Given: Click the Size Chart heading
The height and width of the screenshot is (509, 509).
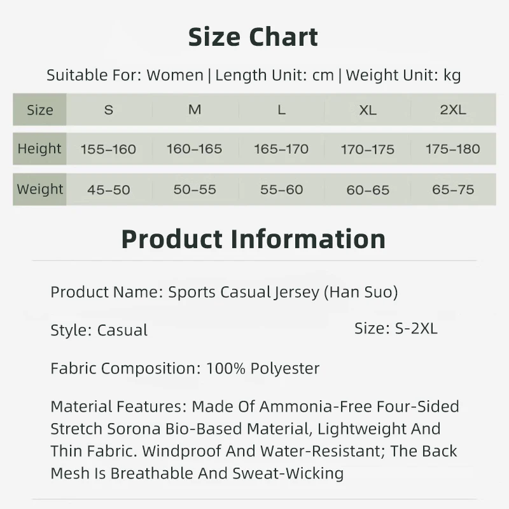Looking at the screenshot, I should click(253, 38).
